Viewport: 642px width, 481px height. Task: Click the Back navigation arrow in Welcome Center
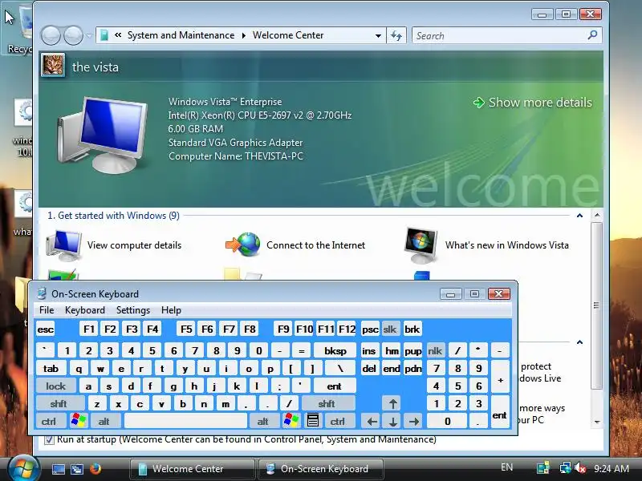pos(51,35)
